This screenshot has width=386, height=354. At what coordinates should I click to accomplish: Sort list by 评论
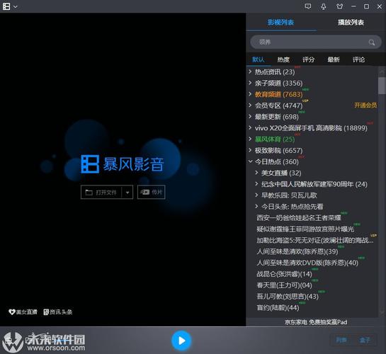(358, 59)
